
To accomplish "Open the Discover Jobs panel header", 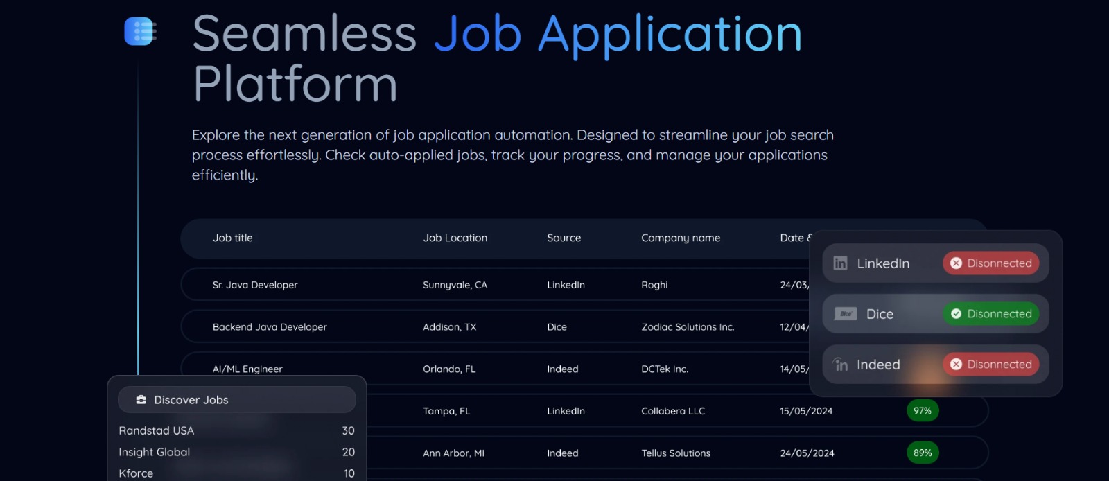I will (x=236, y=400).
